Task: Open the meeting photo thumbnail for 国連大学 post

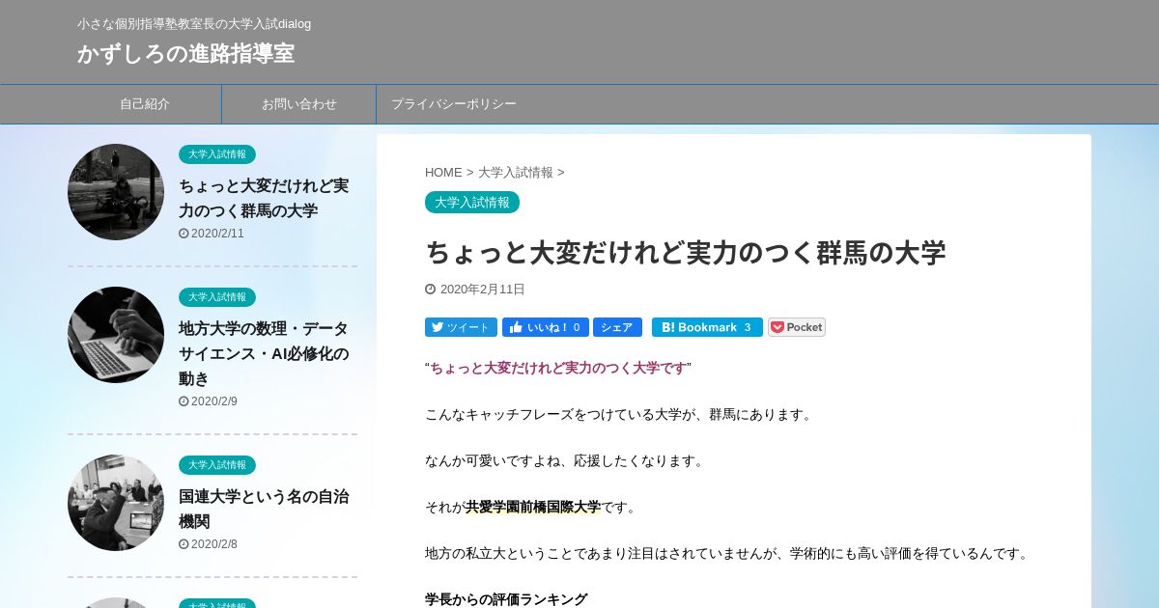Action: coord(116,503)
